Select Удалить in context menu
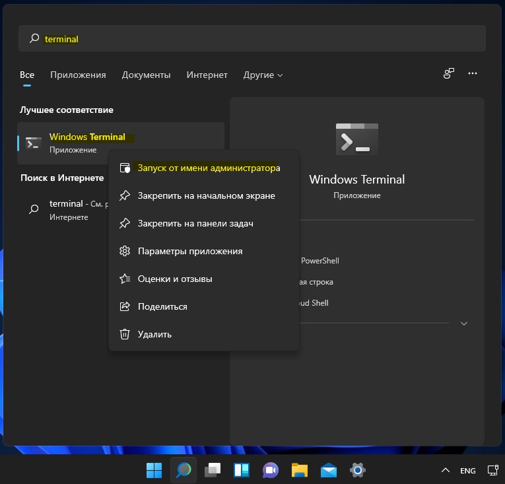 pos(204,334)
